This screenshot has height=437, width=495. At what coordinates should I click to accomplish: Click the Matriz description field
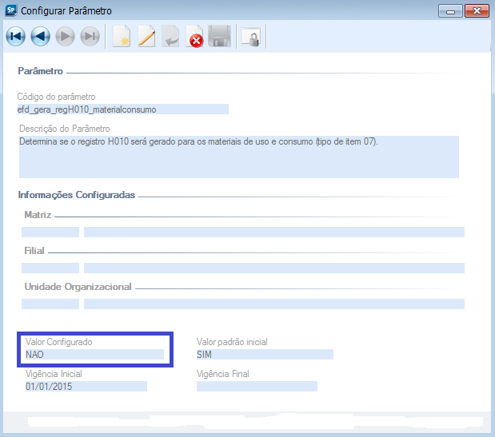(x=274, y=232)
